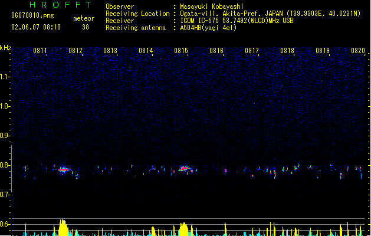Select the file name 06070810.png
The width and height of the screenshot is (371, 236).
click(x=32, y=15)
